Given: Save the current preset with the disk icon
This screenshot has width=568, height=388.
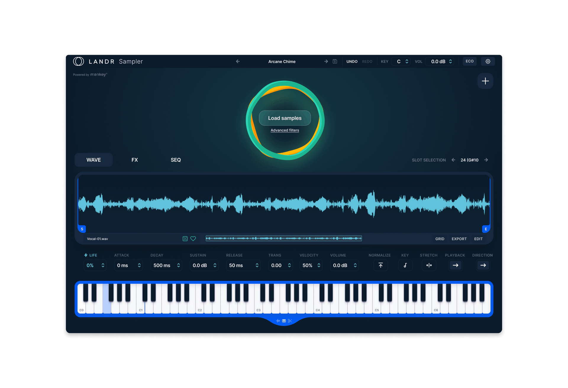Looking at the screenshot, I should pyautogui.click(x=335, y=62).
